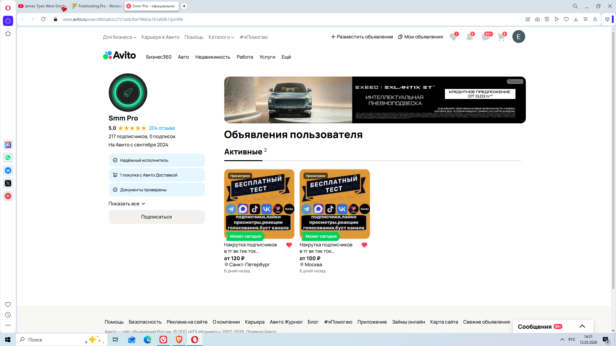The image size is (616, 346).
Task: Open the Каталоги dropdown menu
Action: (221, 37)
